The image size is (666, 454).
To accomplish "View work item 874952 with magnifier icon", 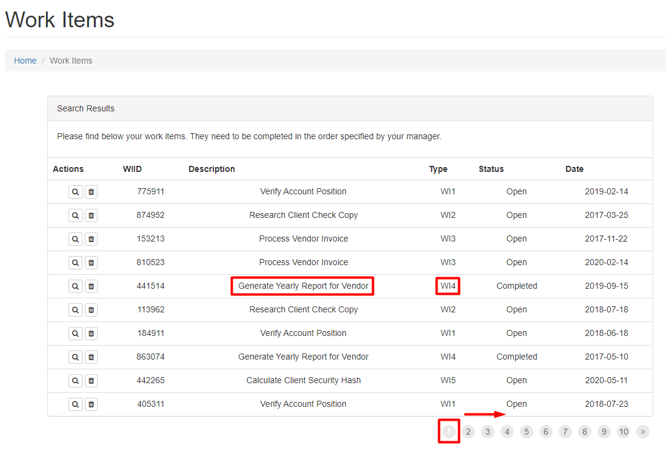I will coord(75,215).
